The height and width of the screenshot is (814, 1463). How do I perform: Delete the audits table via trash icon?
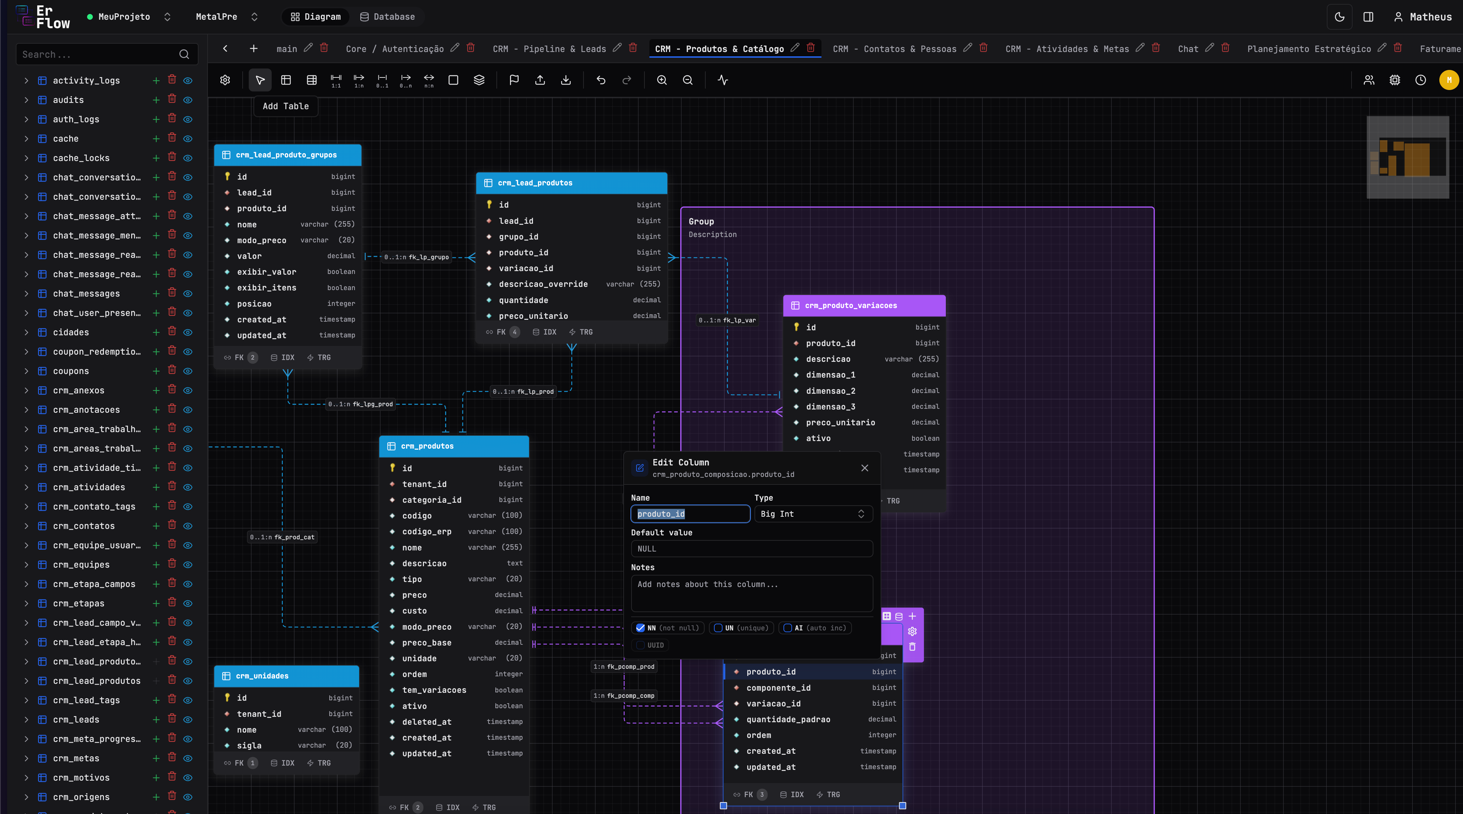coord(172,99)
